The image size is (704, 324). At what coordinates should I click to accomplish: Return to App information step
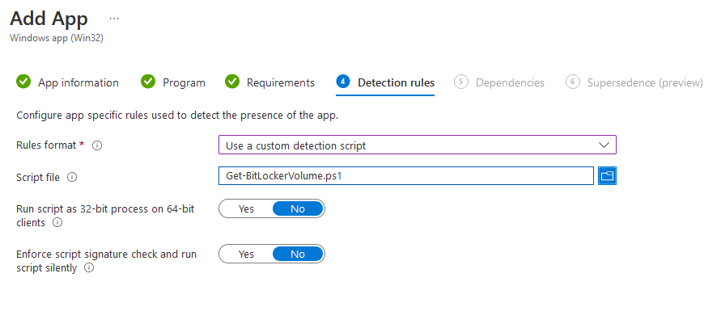(x=78, y=82)
